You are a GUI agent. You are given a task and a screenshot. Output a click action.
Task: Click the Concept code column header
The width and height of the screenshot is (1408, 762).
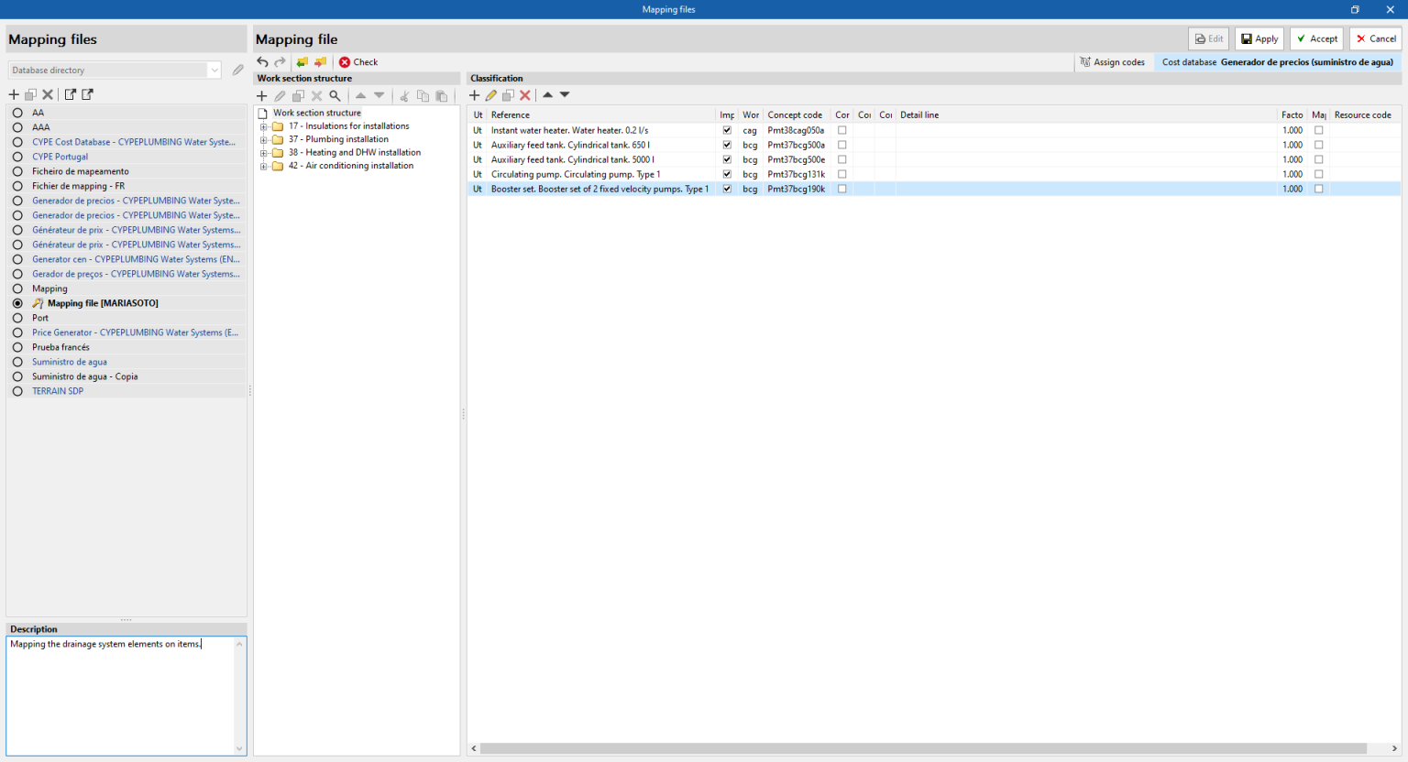pyautogui.click(x=797, y=115)
